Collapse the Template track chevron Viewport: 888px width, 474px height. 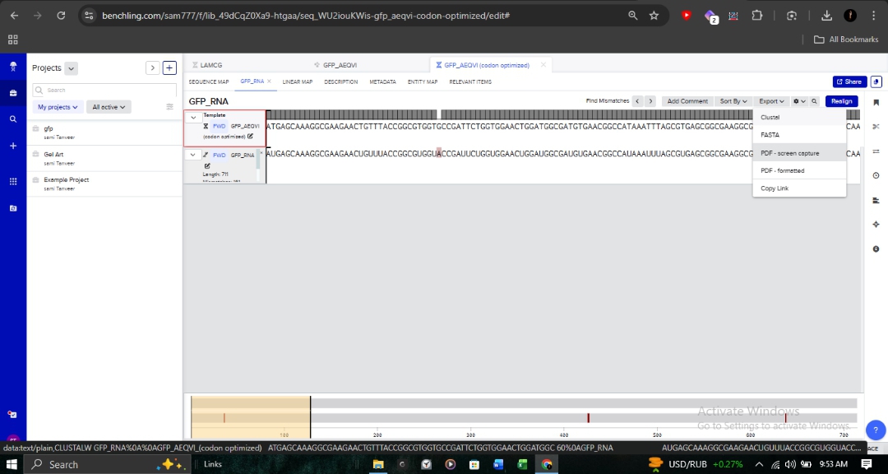click(x=193, y=118)
